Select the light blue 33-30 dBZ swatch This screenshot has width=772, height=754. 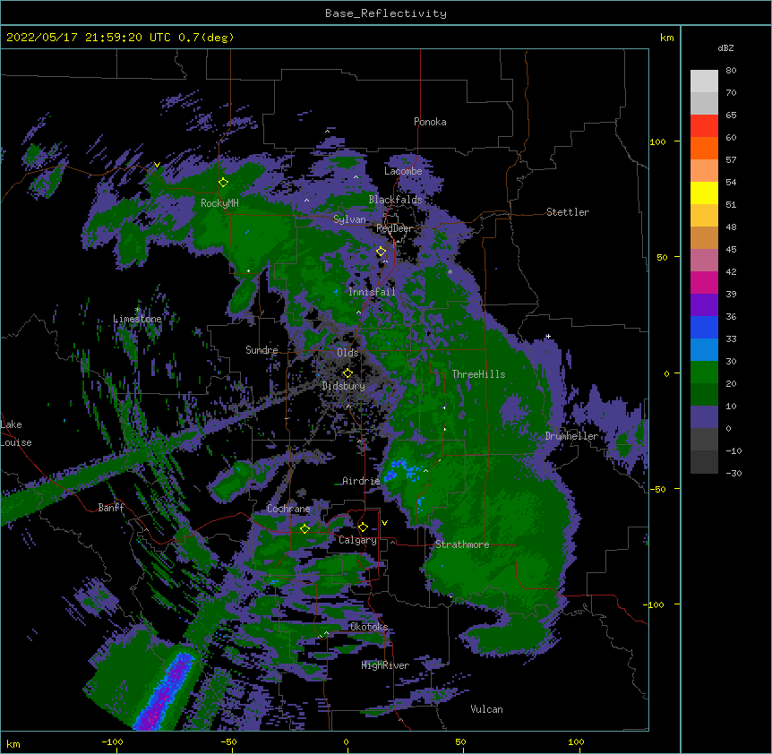[704, 349]
